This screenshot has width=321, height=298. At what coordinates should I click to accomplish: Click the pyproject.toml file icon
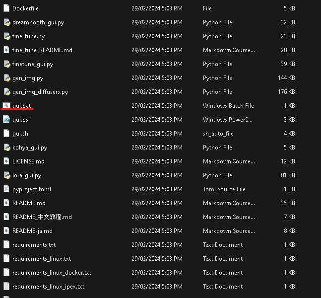[x=6, y=189]
